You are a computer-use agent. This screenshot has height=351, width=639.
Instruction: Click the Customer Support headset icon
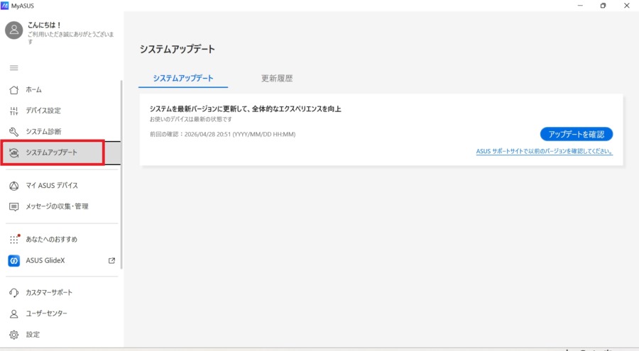[13, 293]
